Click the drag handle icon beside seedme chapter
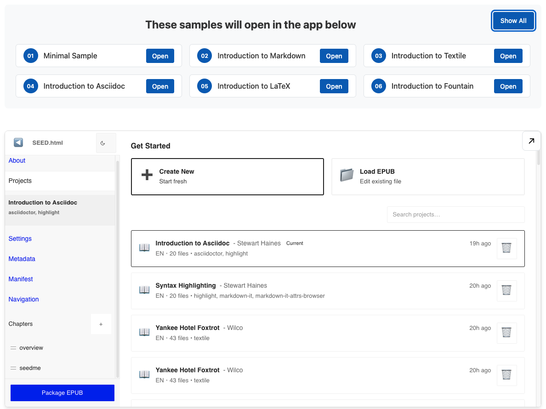The image size is (546, 409). click(x=13, y=368)
